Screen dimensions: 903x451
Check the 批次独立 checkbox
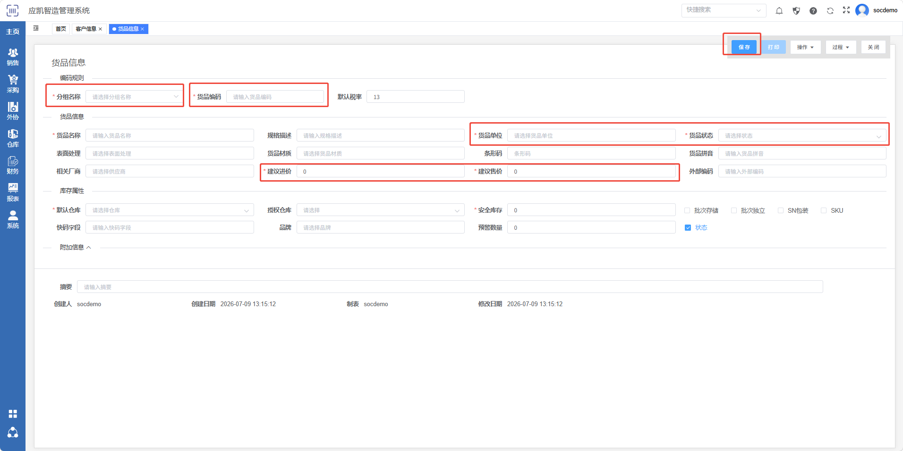734,210
